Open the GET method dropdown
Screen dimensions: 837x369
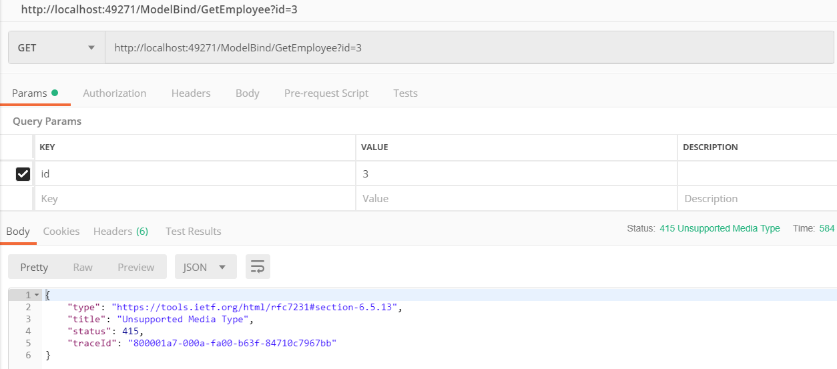point(57,48)
